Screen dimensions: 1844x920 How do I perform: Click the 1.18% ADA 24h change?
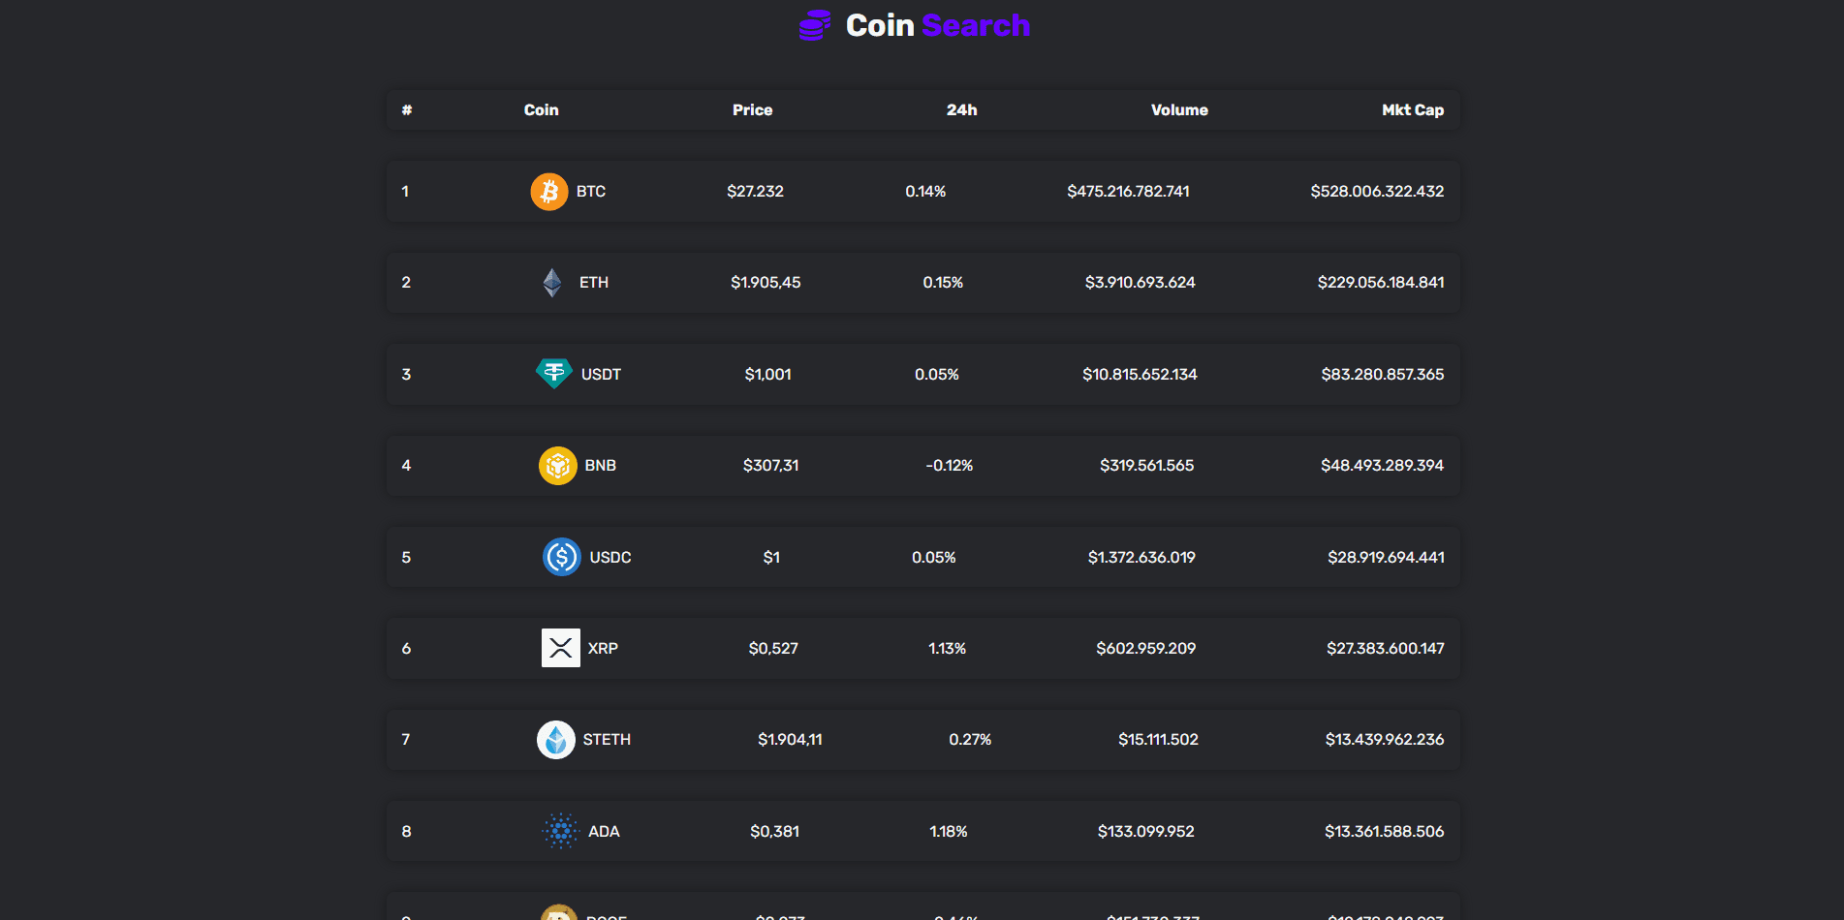click(x=949, y=832)
